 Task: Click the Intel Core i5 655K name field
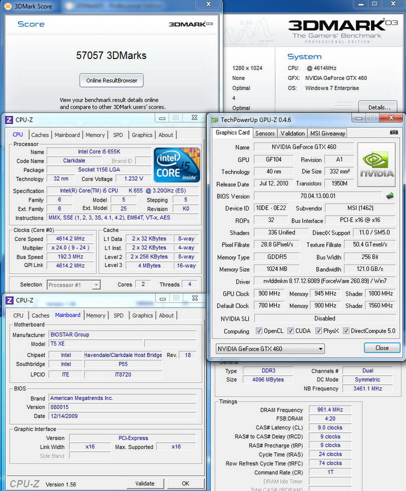[x=99, y=151]
